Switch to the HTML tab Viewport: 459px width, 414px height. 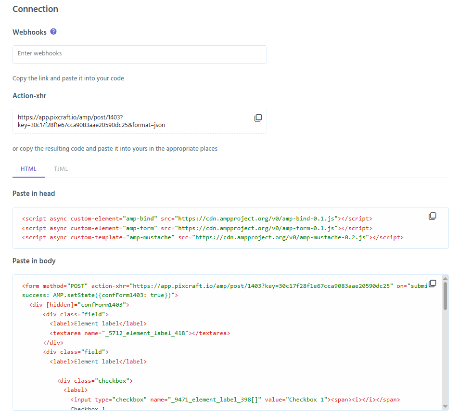pyautogui.click(x=28, y=169)
